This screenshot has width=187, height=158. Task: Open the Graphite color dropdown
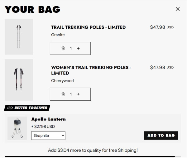(x=48, y=136)
